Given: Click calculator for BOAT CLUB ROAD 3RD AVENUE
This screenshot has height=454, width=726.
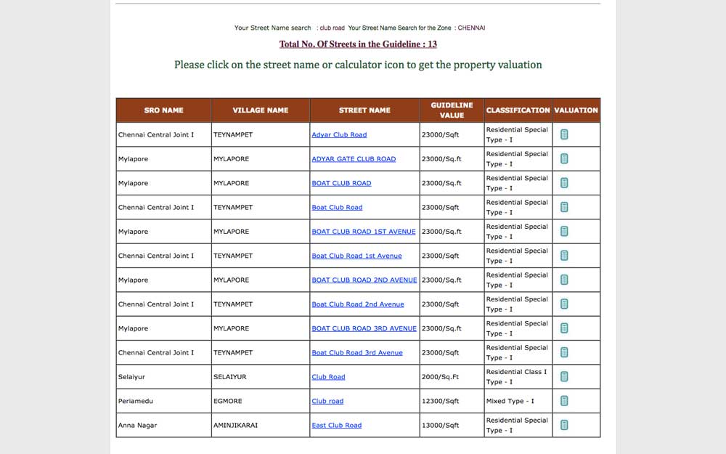Looking at the screenshot, I should point(563,328).
